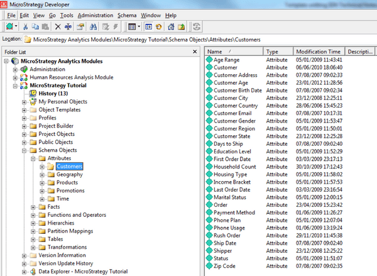This screenshot has width=377, height=276.
Task: Open the Schema menu
Action: (x=127, y=15)
